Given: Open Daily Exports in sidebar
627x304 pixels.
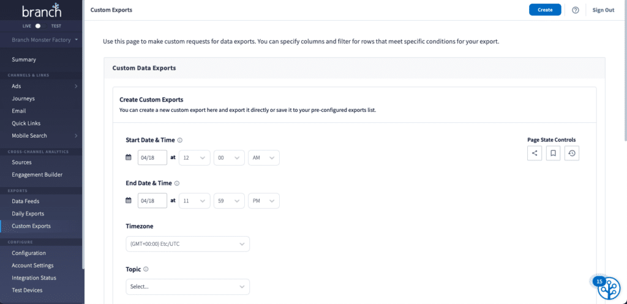Looking at the screenshot, I should coord(28,213).
